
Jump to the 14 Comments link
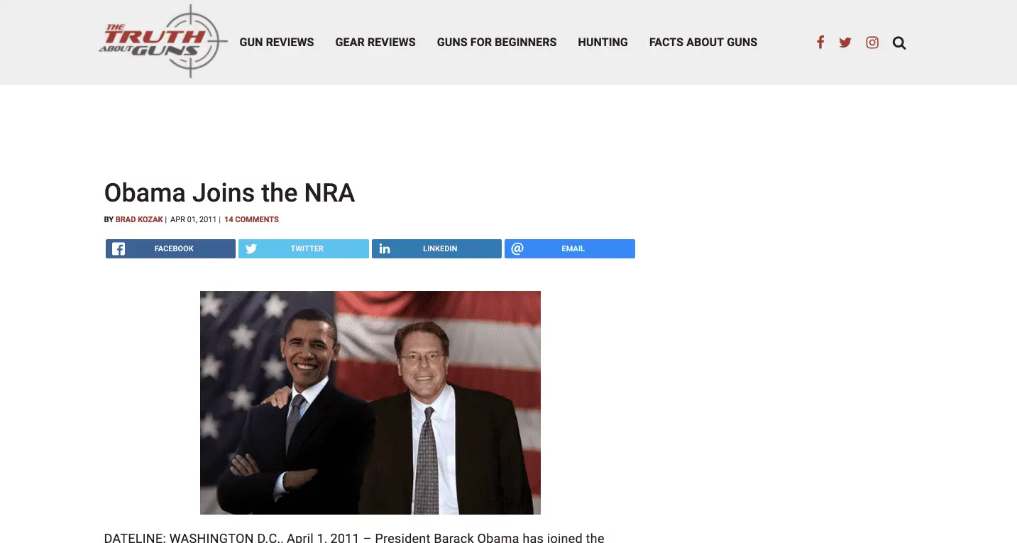251,220
